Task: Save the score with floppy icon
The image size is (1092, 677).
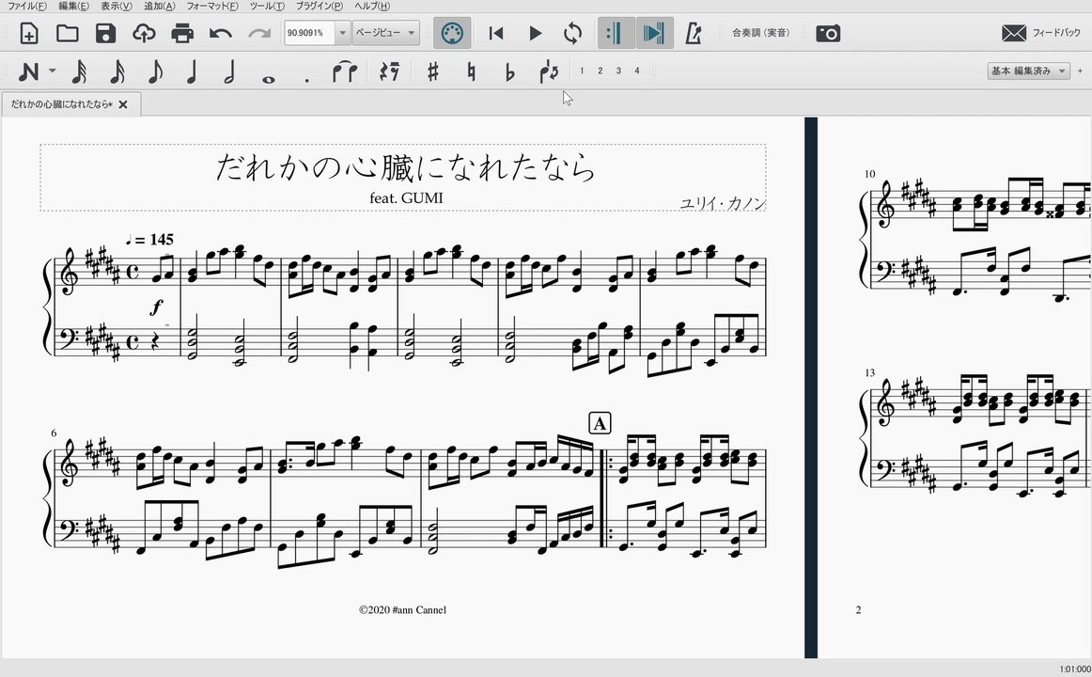Action: click(105, 34)
